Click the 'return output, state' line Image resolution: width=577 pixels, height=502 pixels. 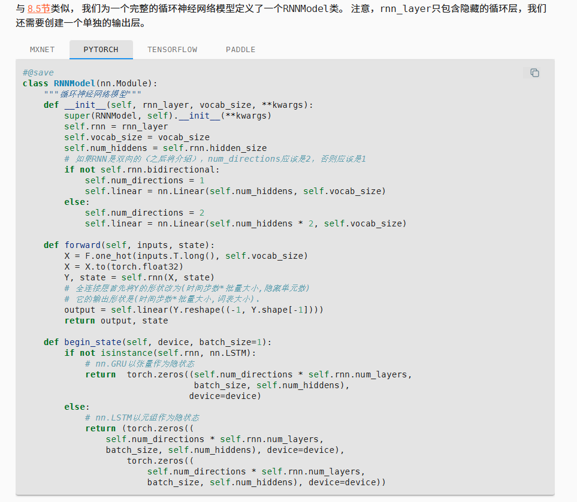coord(116,320)
